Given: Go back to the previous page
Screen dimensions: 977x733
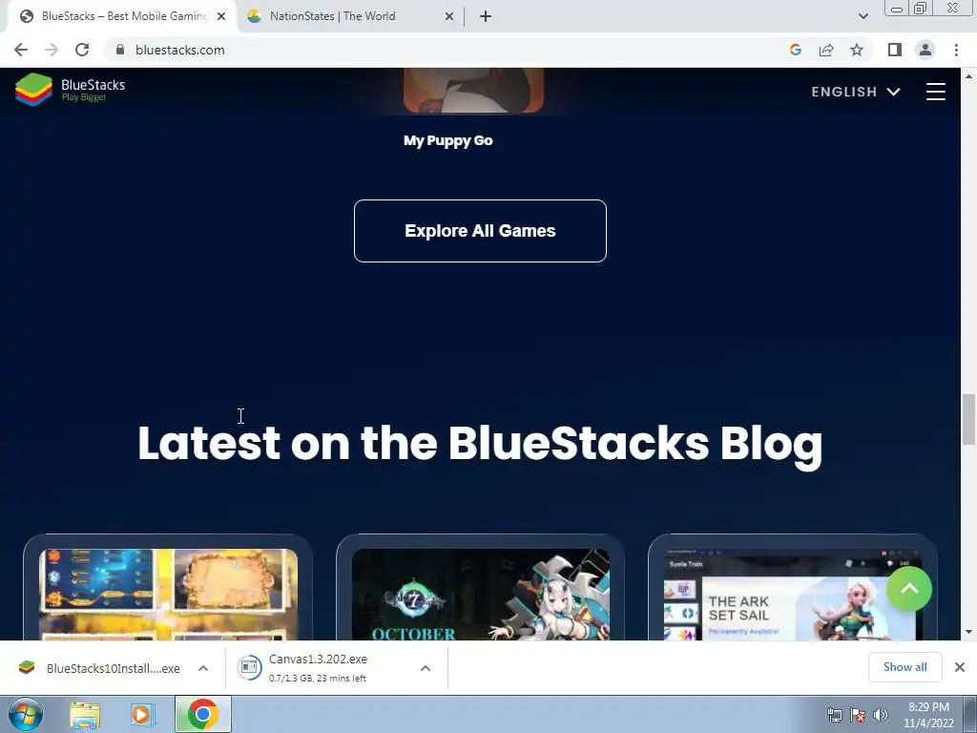Looking at the screenshot, I should 21,50.
